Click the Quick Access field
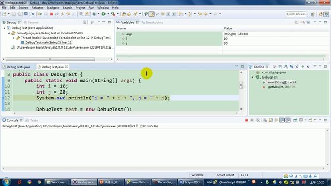Image resolution: width=331 pixels, height=186 pixels. 296,14
